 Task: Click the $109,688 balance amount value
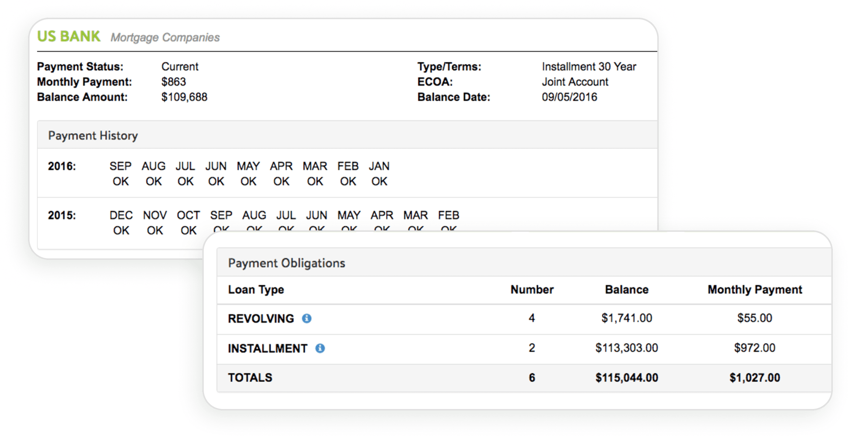tap(184, 97)
